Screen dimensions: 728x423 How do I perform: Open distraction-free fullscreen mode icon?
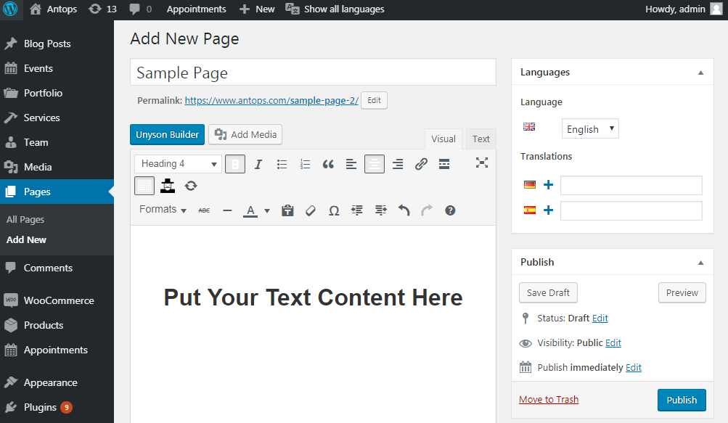(482, 163)
